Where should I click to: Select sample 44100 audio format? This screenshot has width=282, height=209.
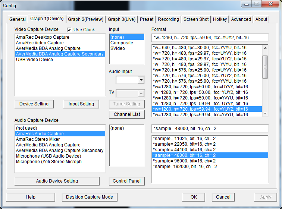[210, 149]
